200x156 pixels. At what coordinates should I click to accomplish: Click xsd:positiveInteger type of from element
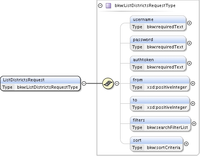(x=167, y=87)
